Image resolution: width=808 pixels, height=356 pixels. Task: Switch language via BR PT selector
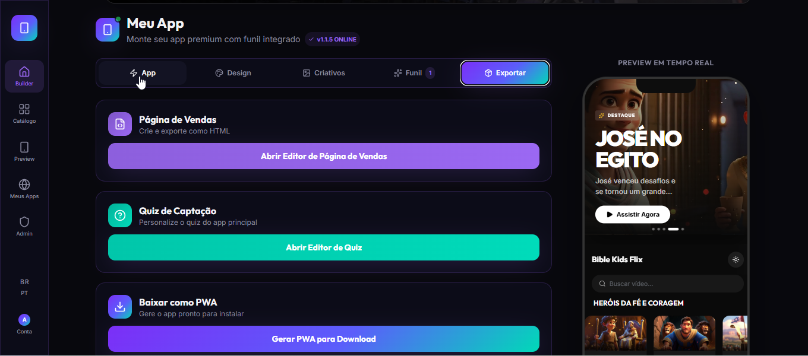click(x=24, y=287)
